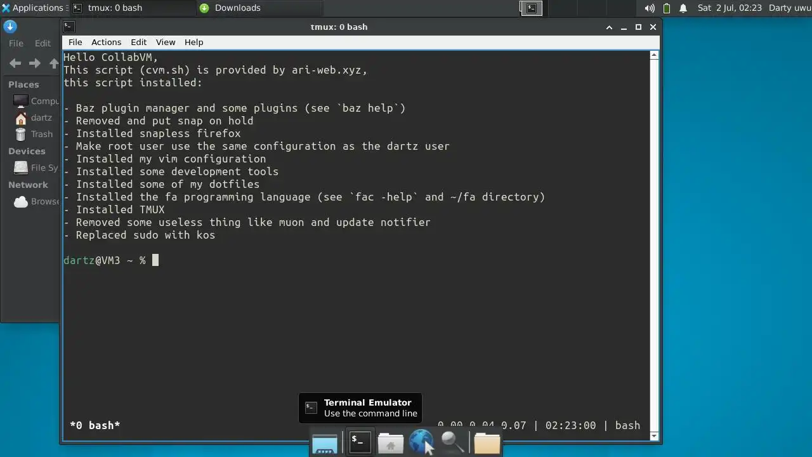Click the active terminal icon in the top panel

(531, 8)
